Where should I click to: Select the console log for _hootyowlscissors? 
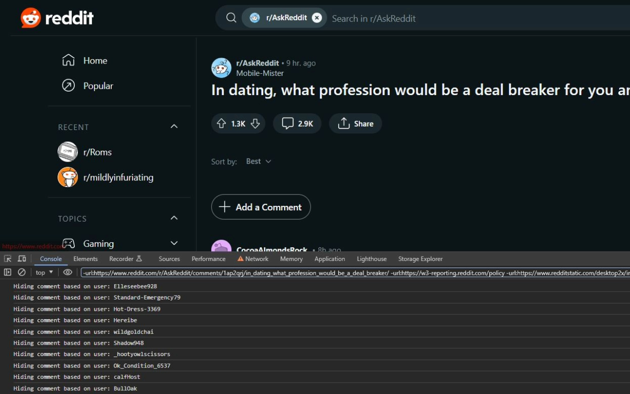315,354
